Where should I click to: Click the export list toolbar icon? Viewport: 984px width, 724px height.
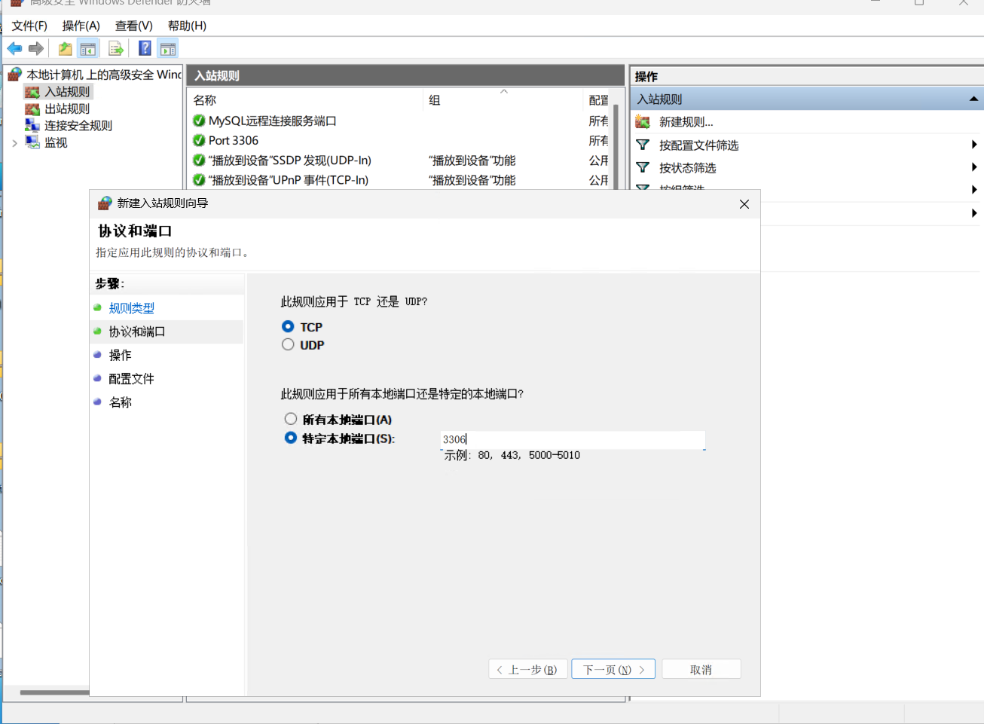click(x=115, y=49)
